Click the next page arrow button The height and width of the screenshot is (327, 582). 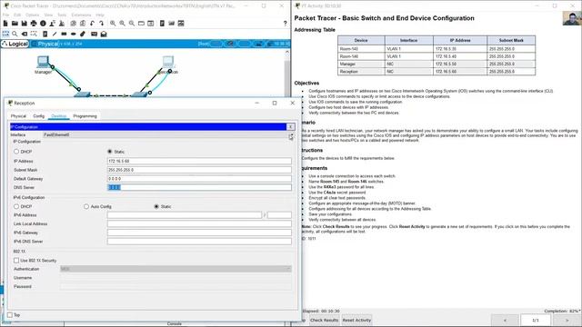[567, 320]
